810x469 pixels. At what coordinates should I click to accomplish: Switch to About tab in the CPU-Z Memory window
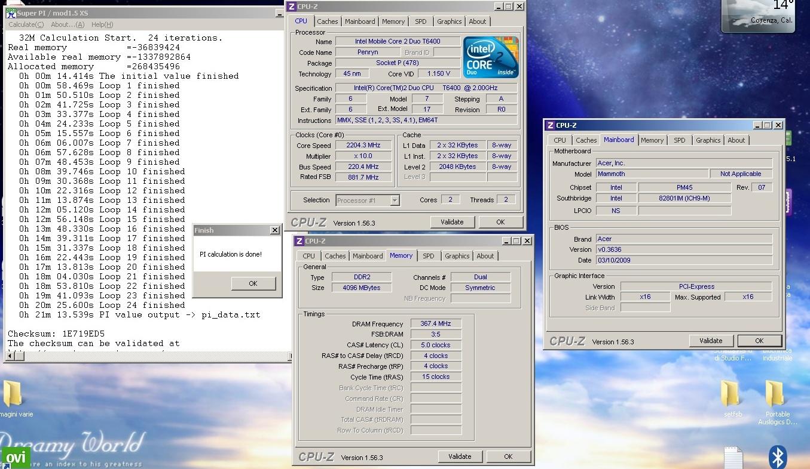click(x=485, y=256)
